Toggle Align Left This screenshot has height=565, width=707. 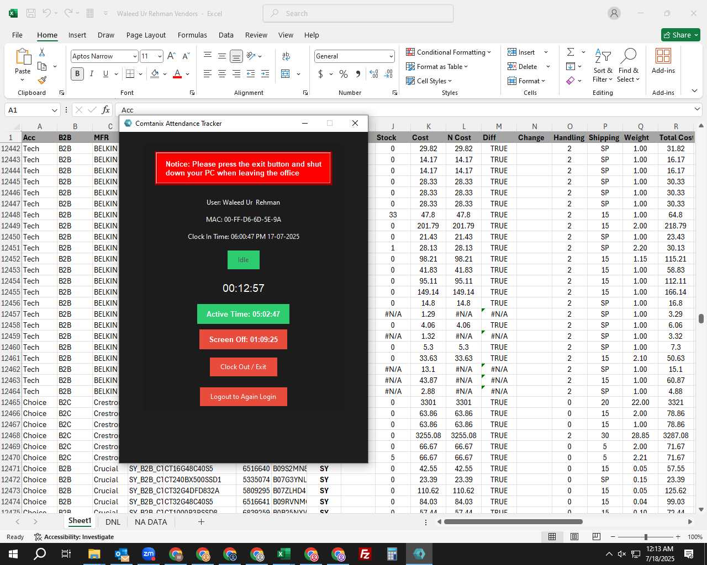[x=208, y=74]
